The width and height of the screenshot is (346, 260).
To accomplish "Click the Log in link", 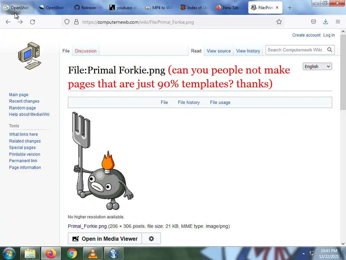I will click(329, 35).
